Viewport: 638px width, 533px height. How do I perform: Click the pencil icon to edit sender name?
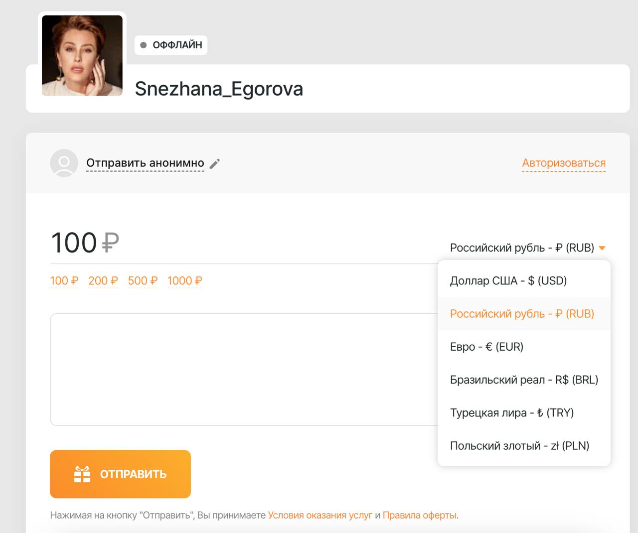coord(214,163)
